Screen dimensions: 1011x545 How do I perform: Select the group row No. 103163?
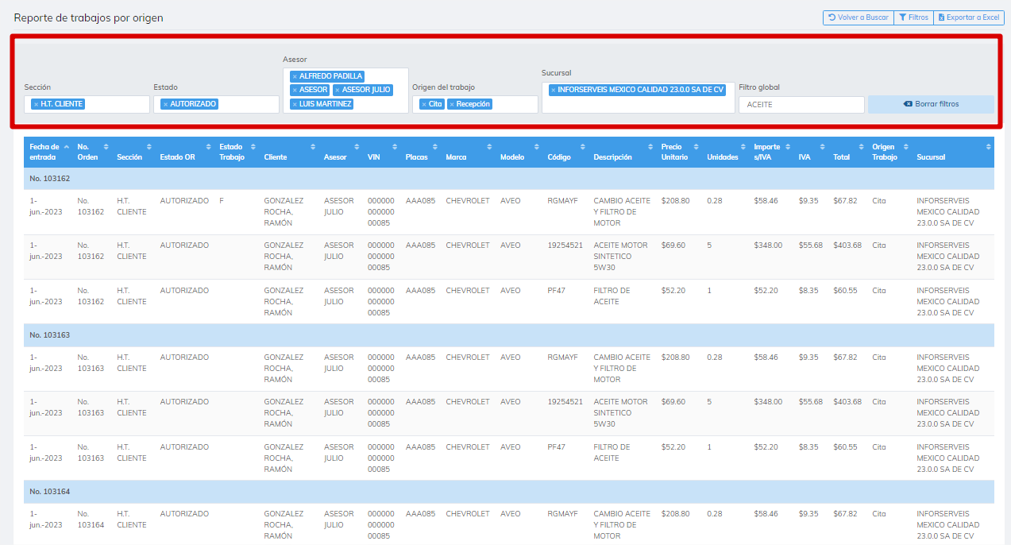pyautogui.click(x=509, y=335)
